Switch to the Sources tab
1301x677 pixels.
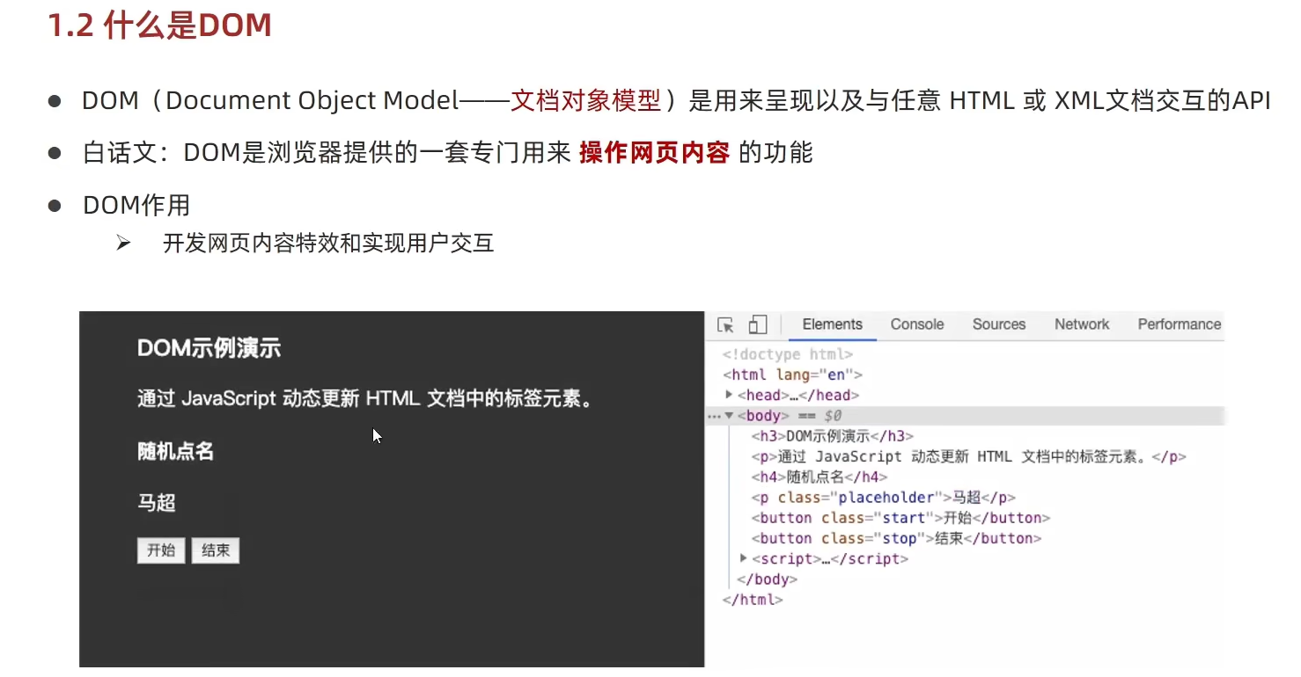(999, 324)
